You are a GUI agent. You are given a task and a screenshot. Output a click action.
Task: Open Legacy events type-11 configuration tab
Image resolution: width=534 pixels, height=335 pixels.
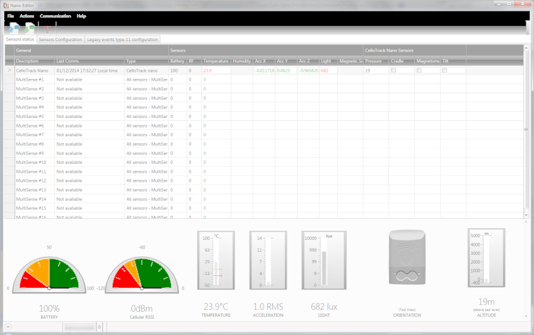point(122,40)
